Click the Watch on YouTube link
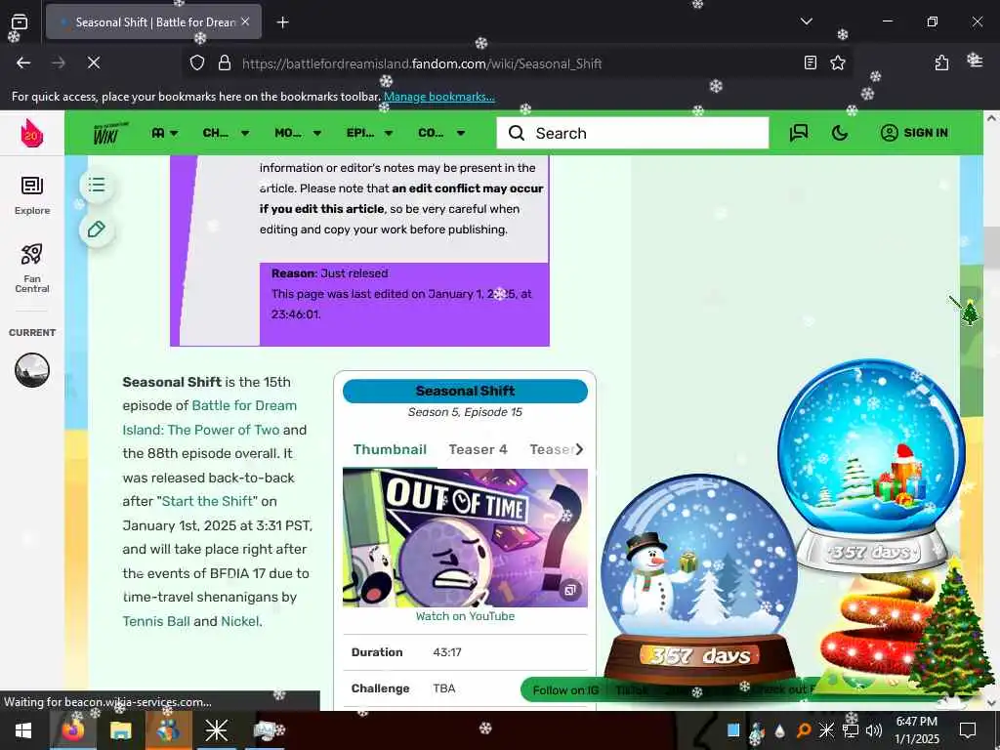Viewport: 1000px width, 750px height. click(465, 616)
